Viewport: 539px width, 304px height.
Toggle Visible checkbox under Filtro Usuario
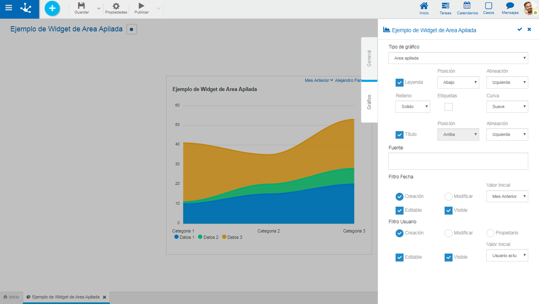[x=449, y=257]
